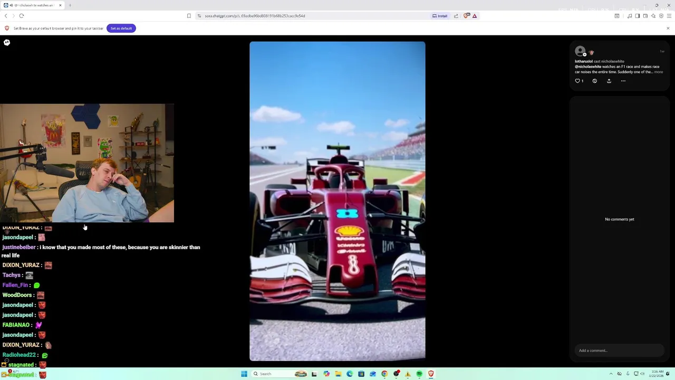The height and width of the screenshot is (380, 675).
Task: Open the Leo AI sparkle icon
Action: (653, 16)
